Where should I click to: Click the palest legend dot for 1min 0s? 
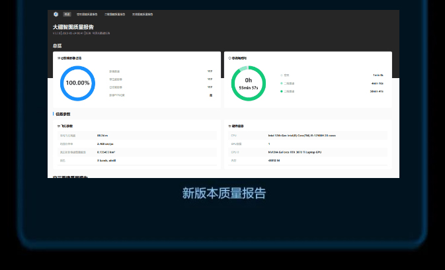(281, 75)
